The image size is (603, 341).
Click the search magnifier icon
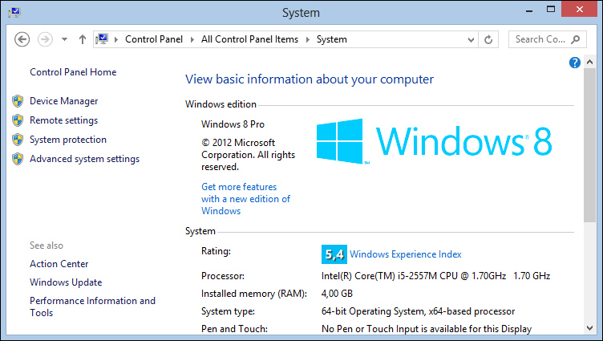pos(575,39)
